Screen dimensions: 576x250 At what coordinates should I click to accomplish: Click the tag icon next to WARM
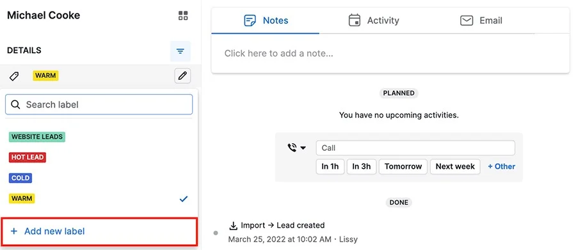tap(14, 76)
